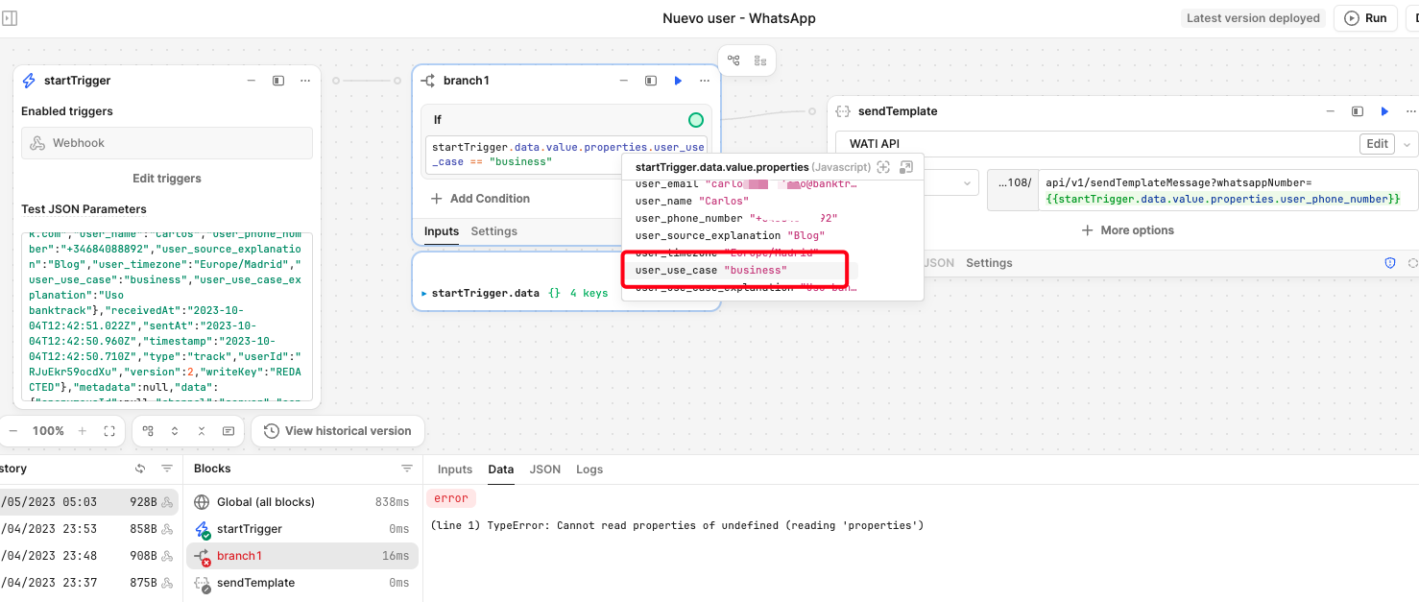Screen dimensions: 1419x602
Task: Open the Settings tab in branch1
Action: tap(493, 231)
